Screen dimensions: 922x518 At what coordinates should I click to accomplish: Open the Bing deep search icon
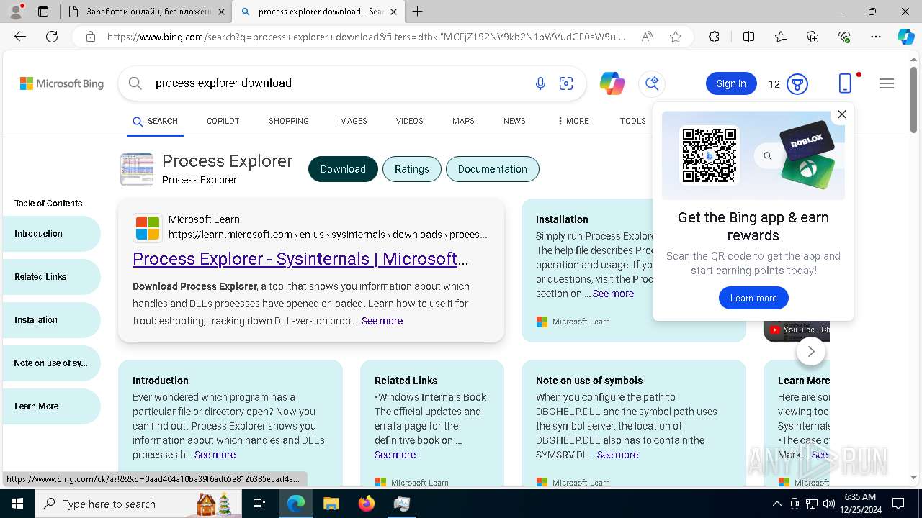(x=652, y=83)
